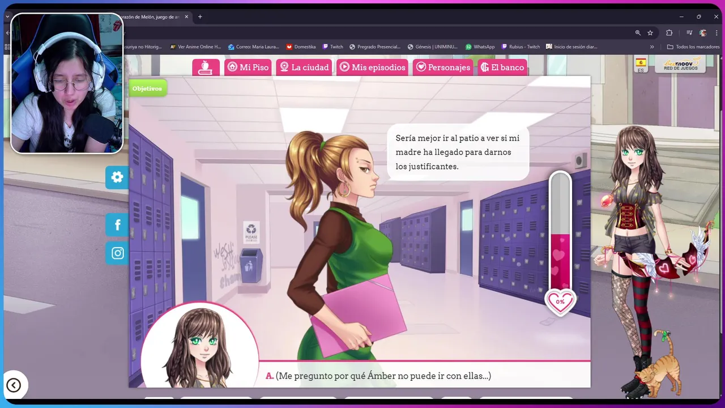Viewport: 725px width, 408px height.
Task: Open the Inicio de sesión diar bookmark
Action: [x=572, y=47]
